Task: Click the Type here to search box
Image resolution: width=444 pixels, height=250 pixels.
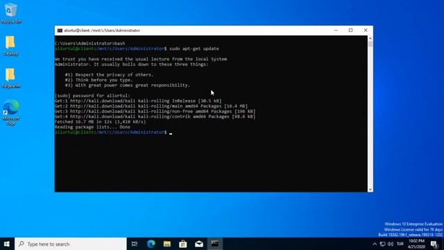Action: pos(71,244)
